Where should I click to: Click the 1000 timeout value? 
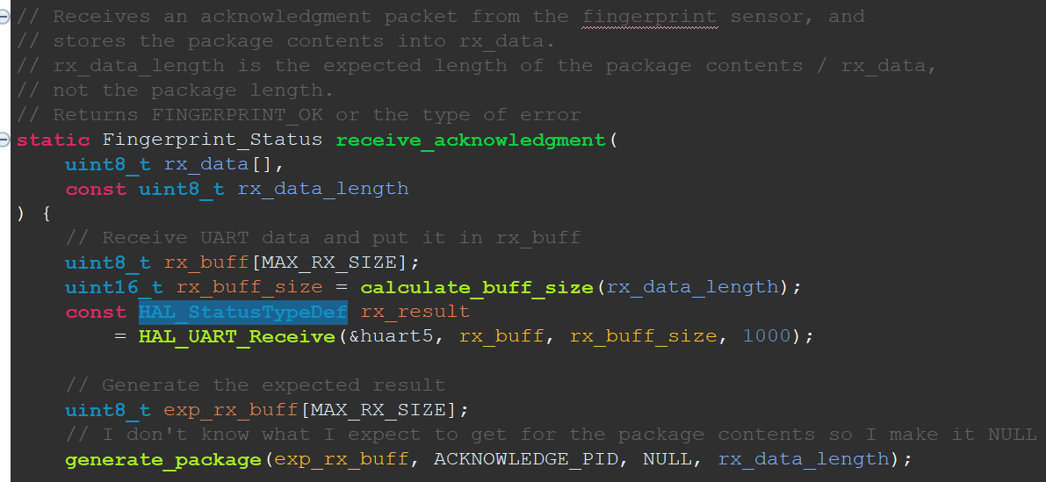(x=767, y=336)
